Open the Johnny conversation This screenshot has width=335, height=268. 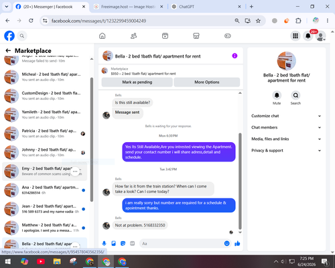click(x=45, y=152)
